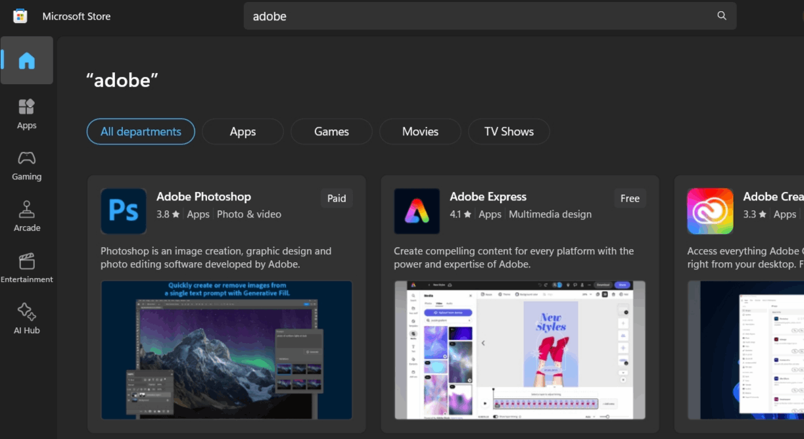Image resolution: width=804 pixels, height=439 pixels.
Task: Click the Adobe Express app icon
Action: pos(417,211)
